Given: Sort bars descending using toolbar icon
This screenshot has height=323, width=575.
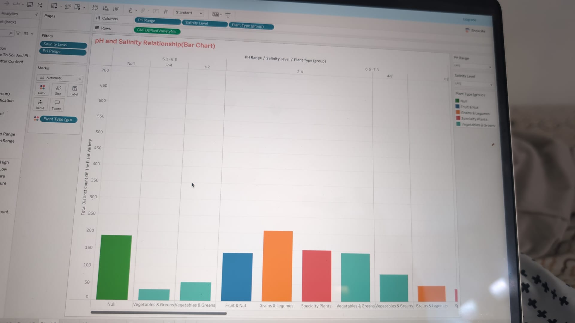Looking at the screenshot, I should pos(116,9).
